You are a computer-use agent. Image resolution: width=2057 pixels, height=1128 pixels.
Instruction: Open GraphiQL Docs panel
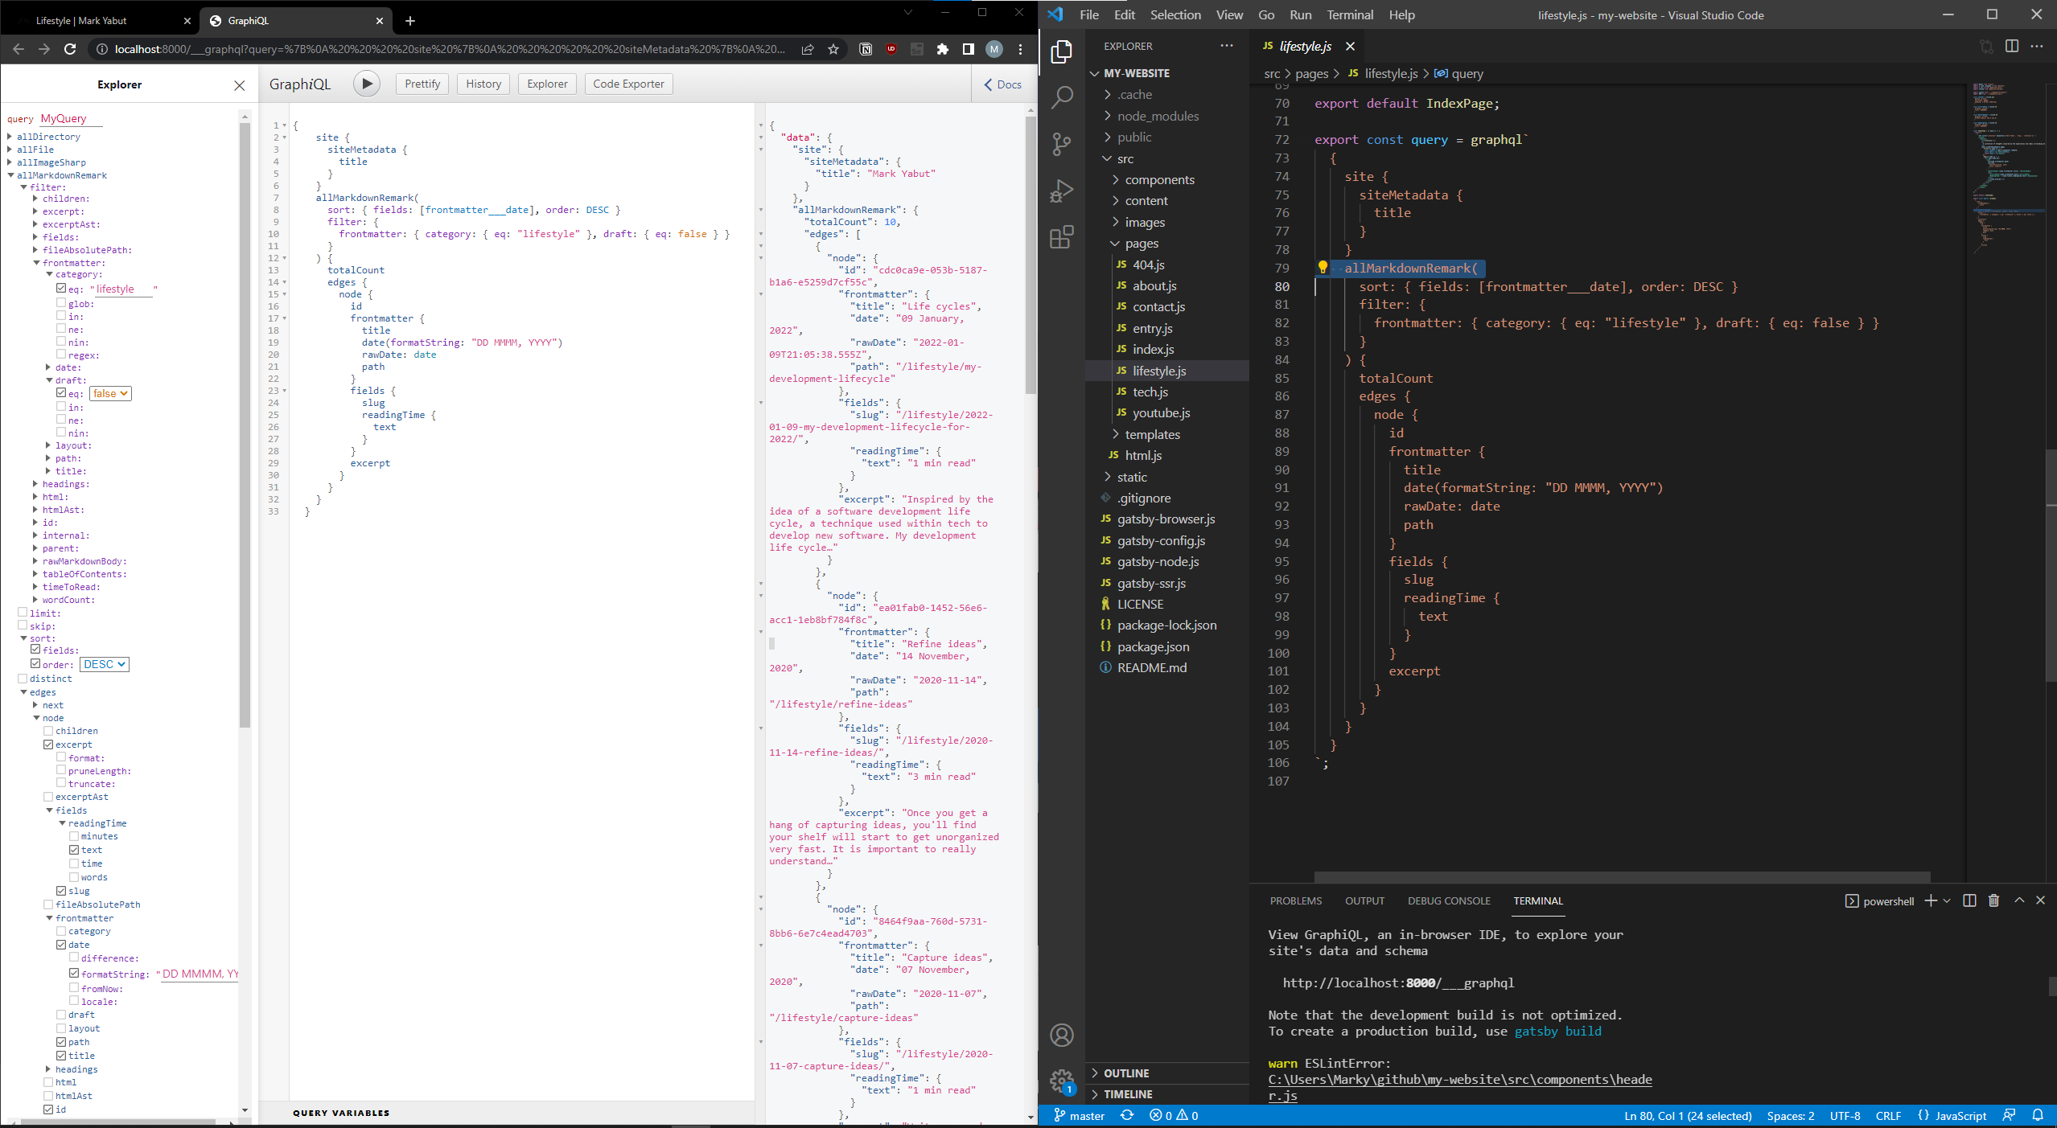pyautogui.click(x=1002, y=84)
